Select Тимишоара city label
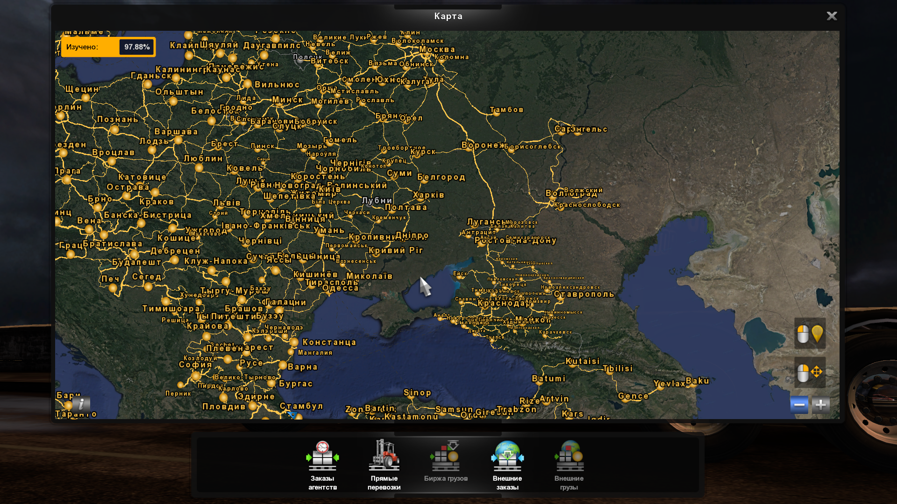This screenshot has width=897, height=504. (171, 308)
